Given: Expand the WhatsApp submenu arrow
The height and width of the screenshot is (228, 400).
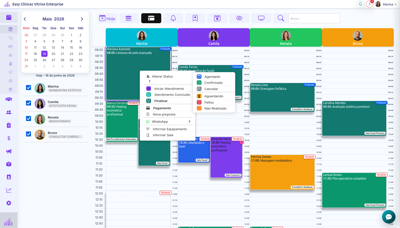Looking at the screenshot, I should (x=189, y=121).
